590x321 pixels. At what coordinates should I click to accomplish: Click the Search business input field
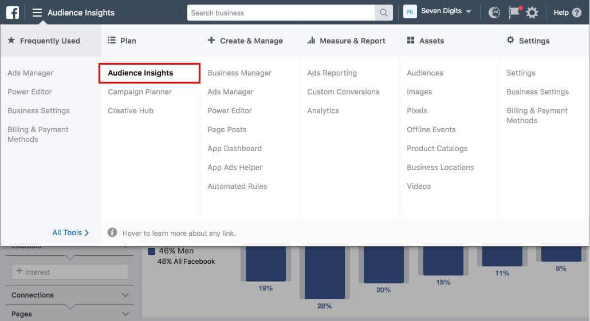point(281,13)
